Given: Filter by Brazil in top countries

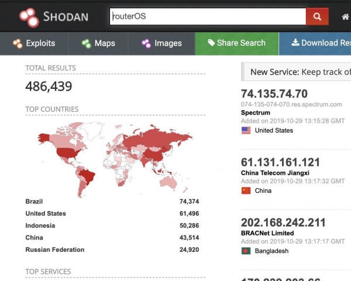Looking at the screenshot, I should tap(34, 202).
